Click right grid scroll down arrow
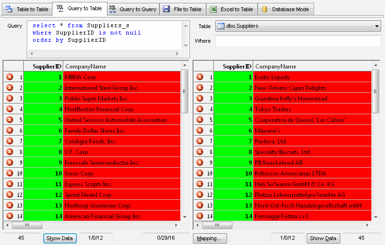 tap(375, 217)
